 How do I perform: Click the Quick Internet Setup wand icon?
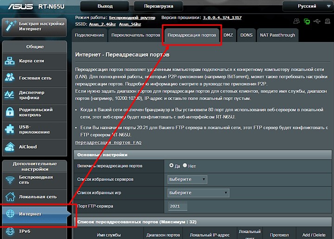click(10, 26)
